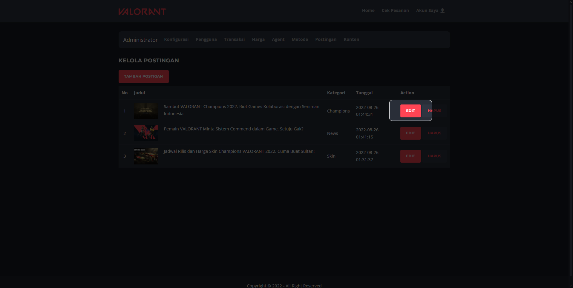Edit the Jadwal Rilis dan Harga Skin post

pyautogui.click(x=410, y=156)
